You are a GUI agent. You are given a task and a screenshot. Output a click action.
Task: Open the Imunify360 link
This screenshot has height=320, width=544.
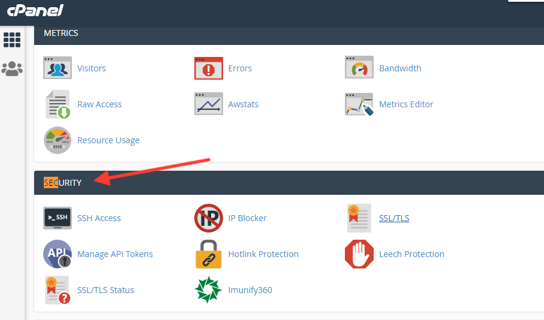click(x=250, y=290)
